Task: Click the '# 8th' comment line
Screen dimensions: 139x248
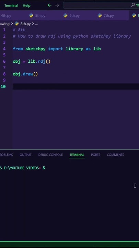Action: tap(19, 30)
